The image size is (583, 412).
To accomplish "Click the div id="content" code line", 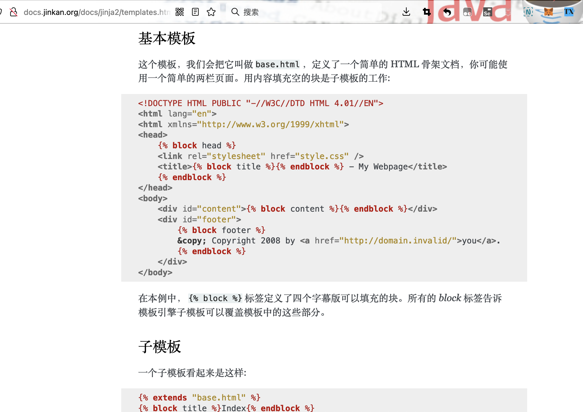I will 297,209.
